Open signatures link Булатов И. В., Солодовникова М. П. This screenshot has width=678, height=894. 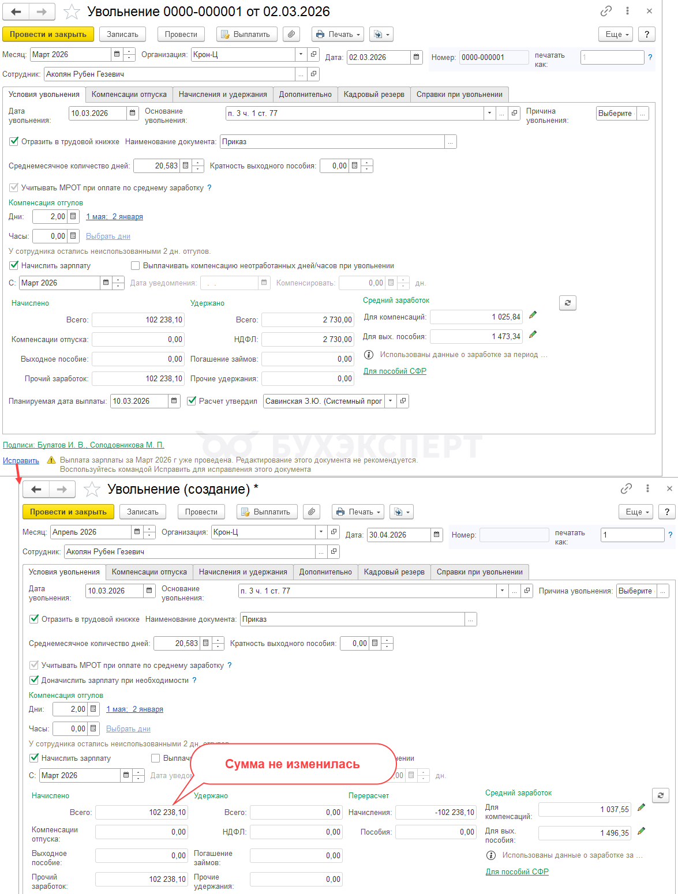click(84, 445)
